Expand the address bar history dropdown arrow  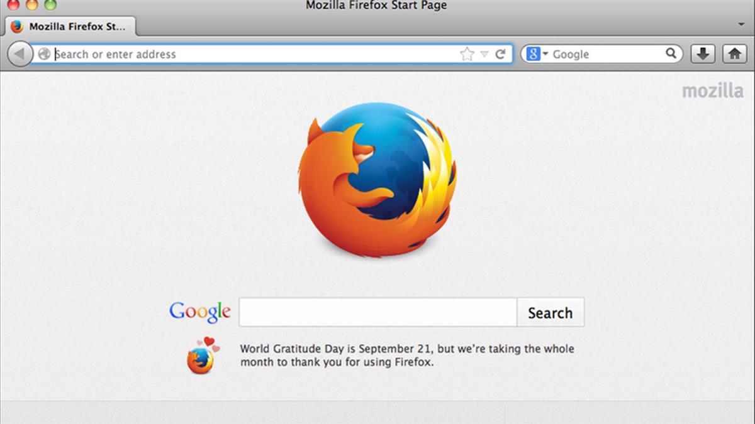point(484,54)
